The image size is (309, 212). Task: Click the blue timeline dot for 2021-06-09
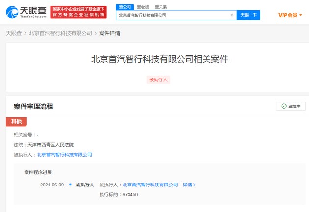(x=70, y=185)
